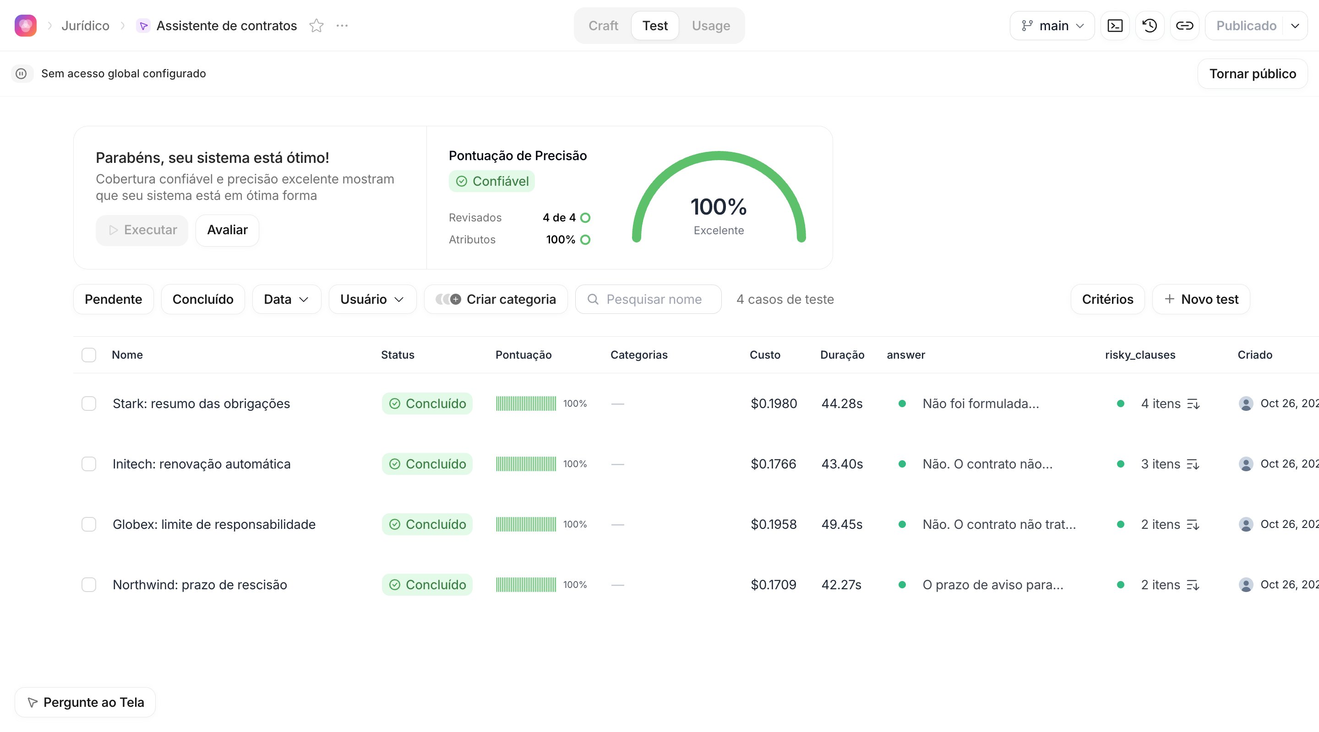Open the Critérios button
This screenshot has width=1319, height=732.
pyautogui.click(x=1107, y=299)
